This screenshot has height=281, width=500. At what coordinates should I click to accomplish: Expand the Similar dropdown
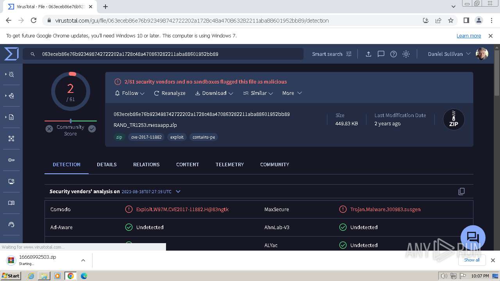[x=258, y=93]
